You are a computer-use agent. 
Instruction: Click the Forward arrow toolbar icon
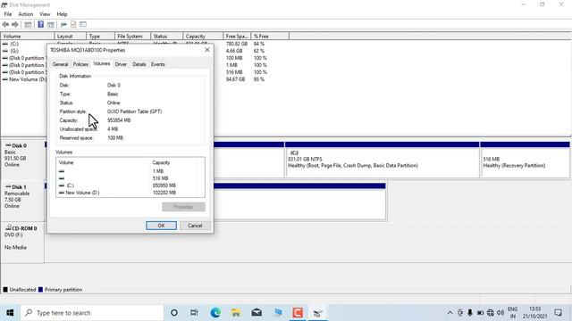point(15,24)
